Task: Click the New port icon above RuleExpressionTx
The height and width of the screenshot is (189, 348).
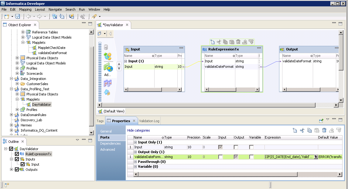Action: point(212,42)
